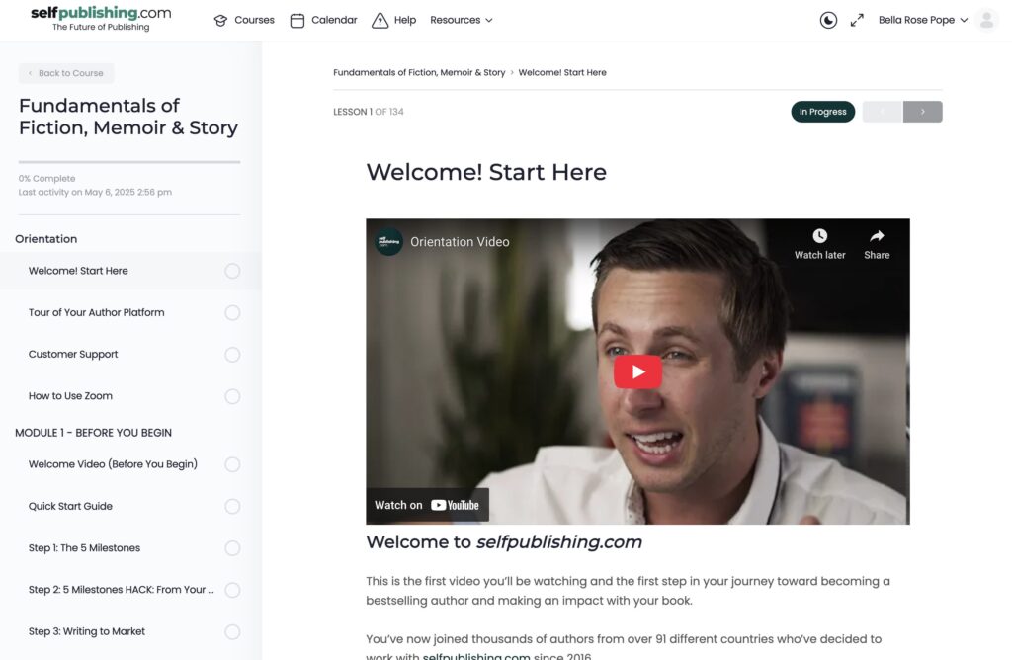Open Bella Rose Pope account dropdown
Screen dimensions: 1012x660
pos(923,20)
